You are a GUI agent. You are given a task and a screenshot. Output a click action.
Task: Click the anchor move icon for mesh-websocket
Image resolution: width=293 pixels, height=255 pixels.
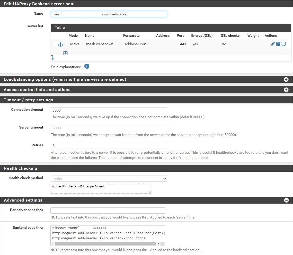[60, 44]
